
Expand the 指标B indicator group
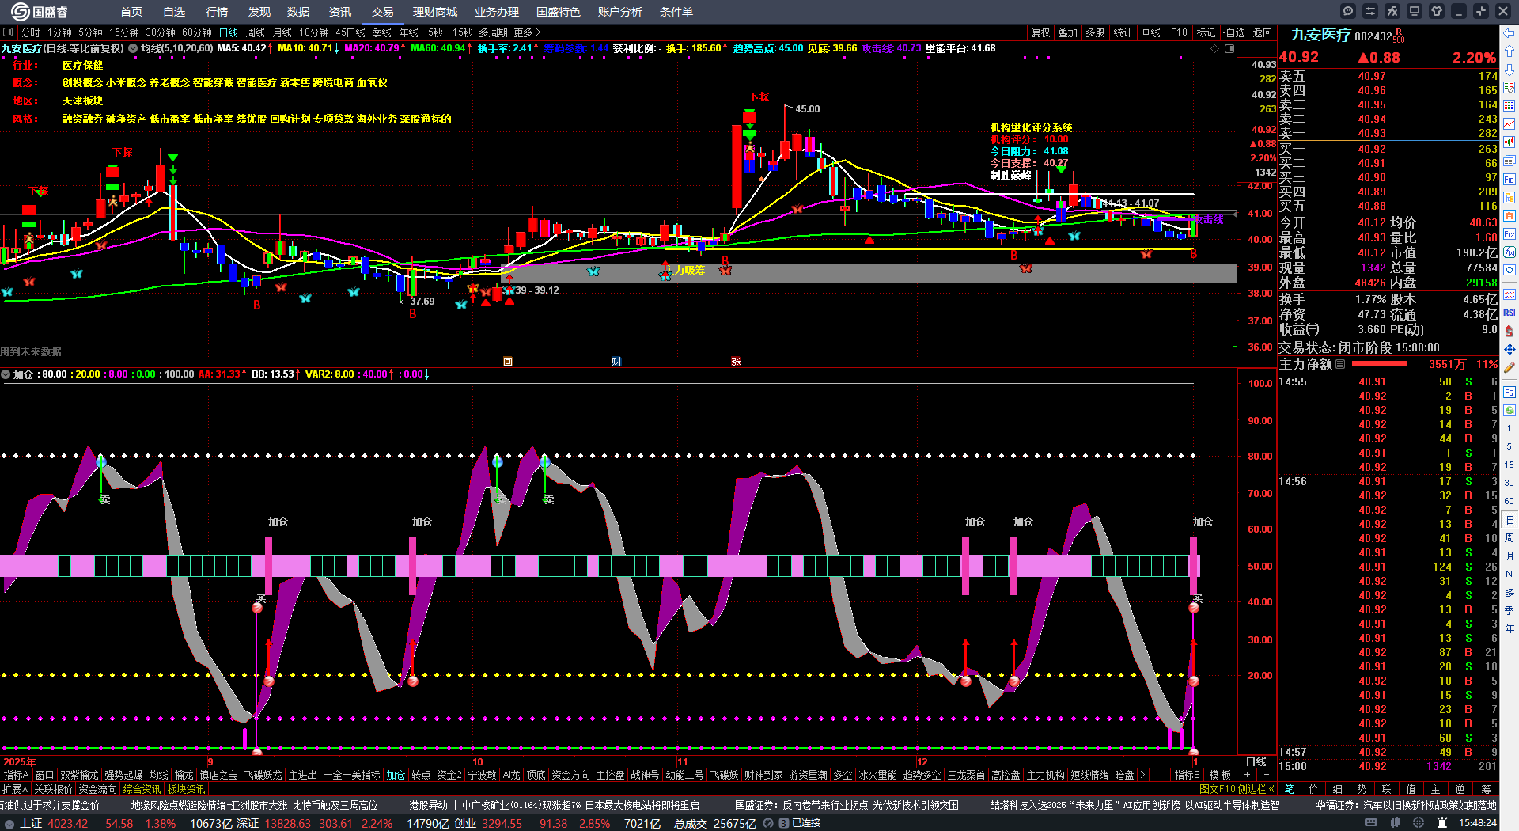point(1187,775)
